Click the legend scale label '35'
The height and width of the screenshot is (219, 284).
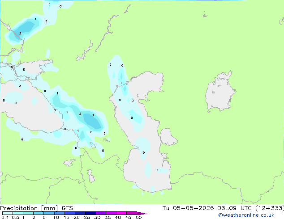pos(108,217)
